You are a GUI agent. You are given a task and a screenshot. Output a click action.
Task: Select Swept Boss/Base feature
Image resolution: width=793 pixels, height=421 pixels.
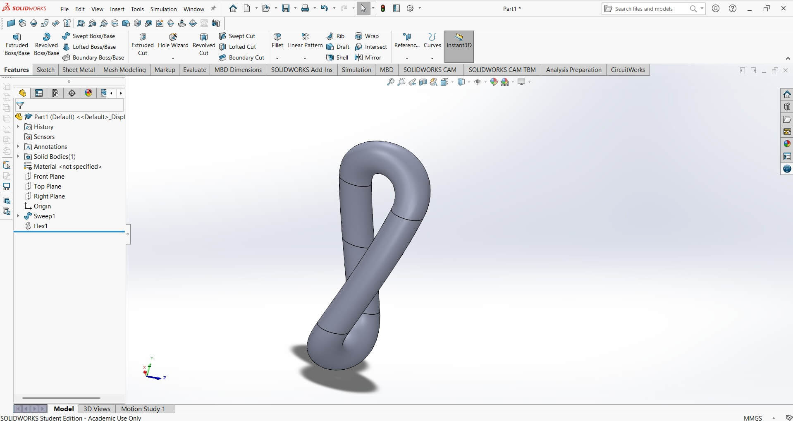88,36
